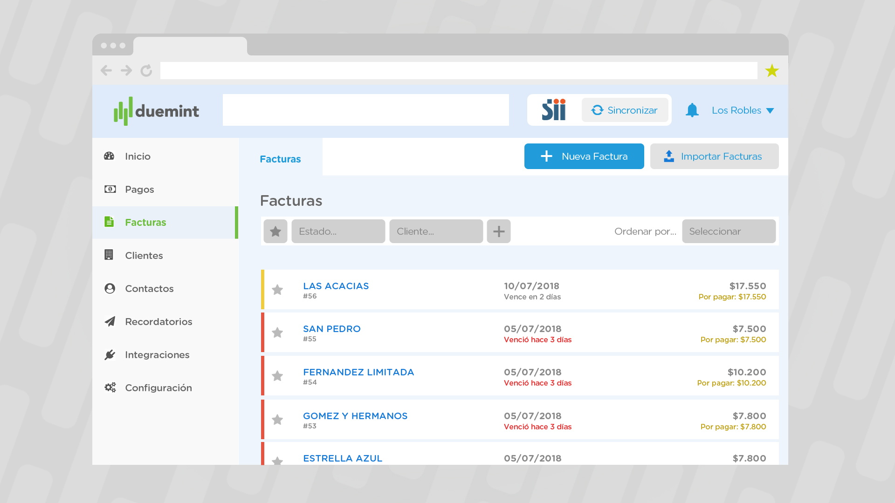Click the SII logo icon
The height and width of the screenshot is (503, 895).
[x=554, y=110]
